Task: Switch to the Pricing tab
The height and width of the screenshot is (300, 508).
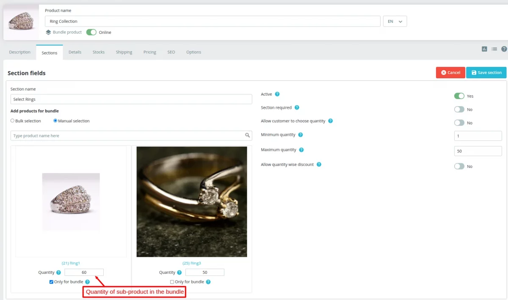Action: [149, 52]
